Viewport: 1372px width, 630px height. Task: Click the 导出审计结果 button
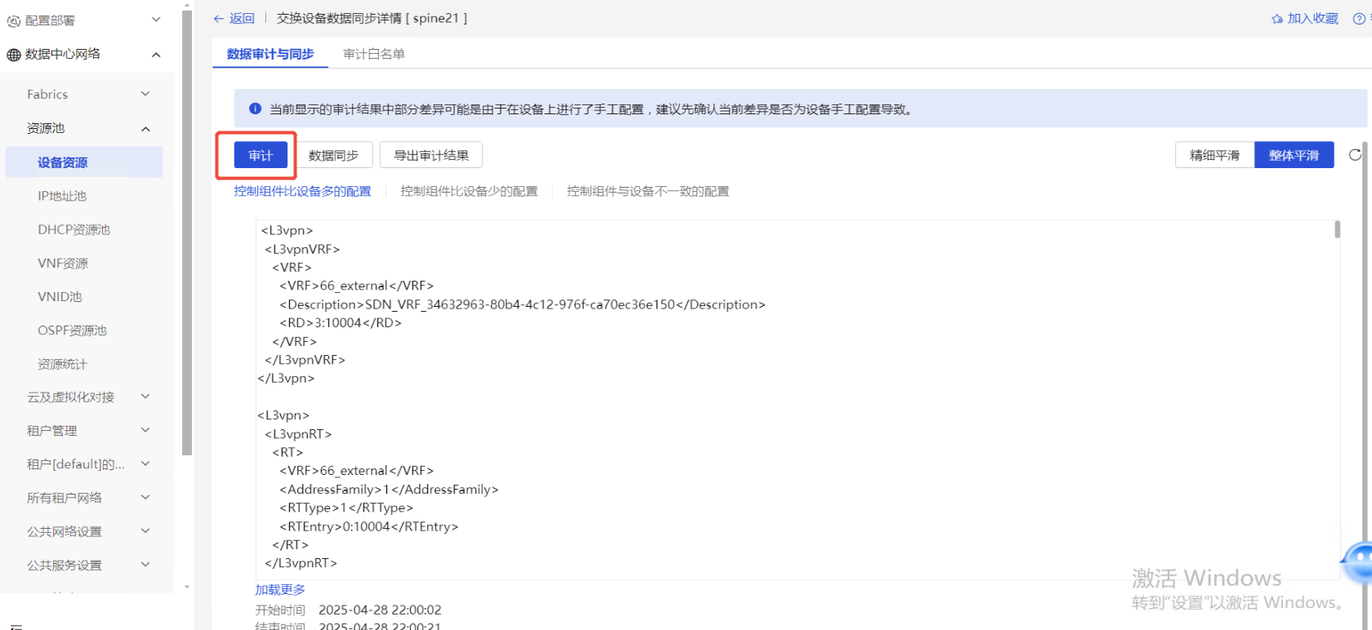pos(431,155)
